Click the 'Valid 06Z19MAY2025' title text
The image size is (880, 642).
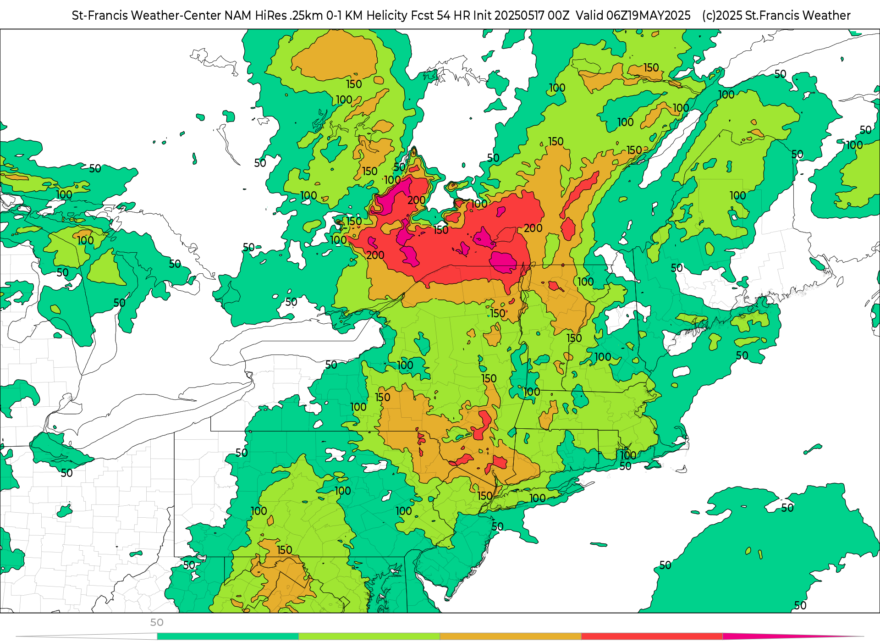point(633,16)
